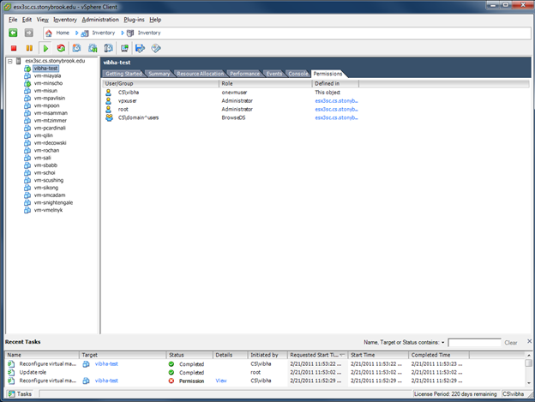Sort by Requested Start Time column header
Image resolution: width=535 pixels, height=402 pixels.
317,356
